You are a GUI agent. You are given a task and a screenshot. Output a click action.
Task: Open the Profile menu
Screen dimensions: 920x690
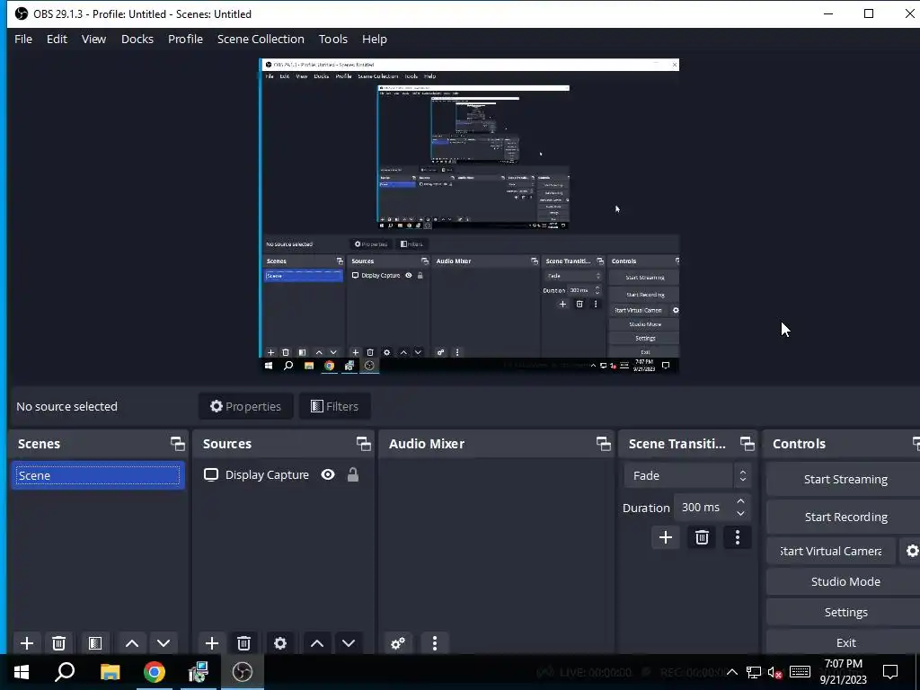click(x=185, y=39)
